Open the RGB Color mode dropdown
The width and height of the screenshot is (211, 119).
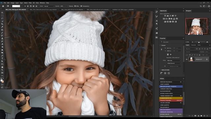[174, 60]
